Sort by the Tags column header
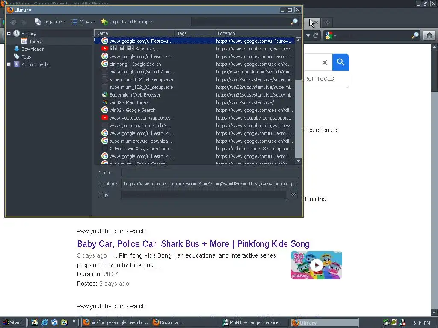The image size is (438, 328). point(195,33)
